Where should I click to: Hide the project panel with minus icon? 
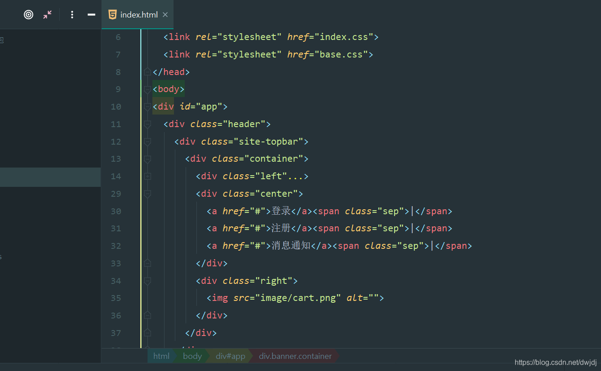click(x=91, y=15)
